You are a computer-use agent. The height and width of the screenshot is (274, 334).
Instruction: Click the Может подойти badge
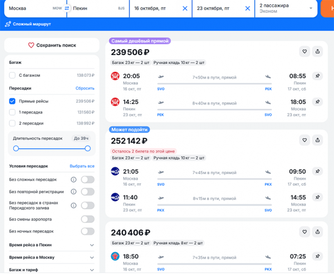(129, 129)
